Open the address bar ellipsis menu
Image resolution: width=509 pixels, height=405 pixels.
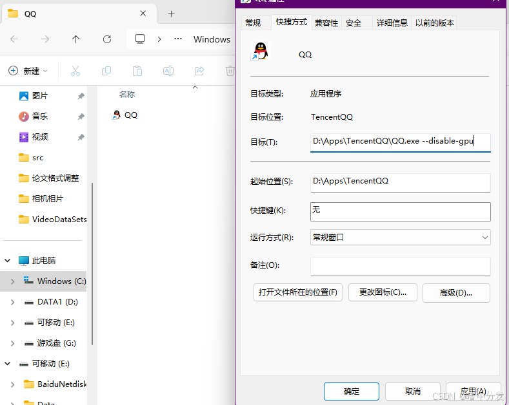[x=178, y=39]
